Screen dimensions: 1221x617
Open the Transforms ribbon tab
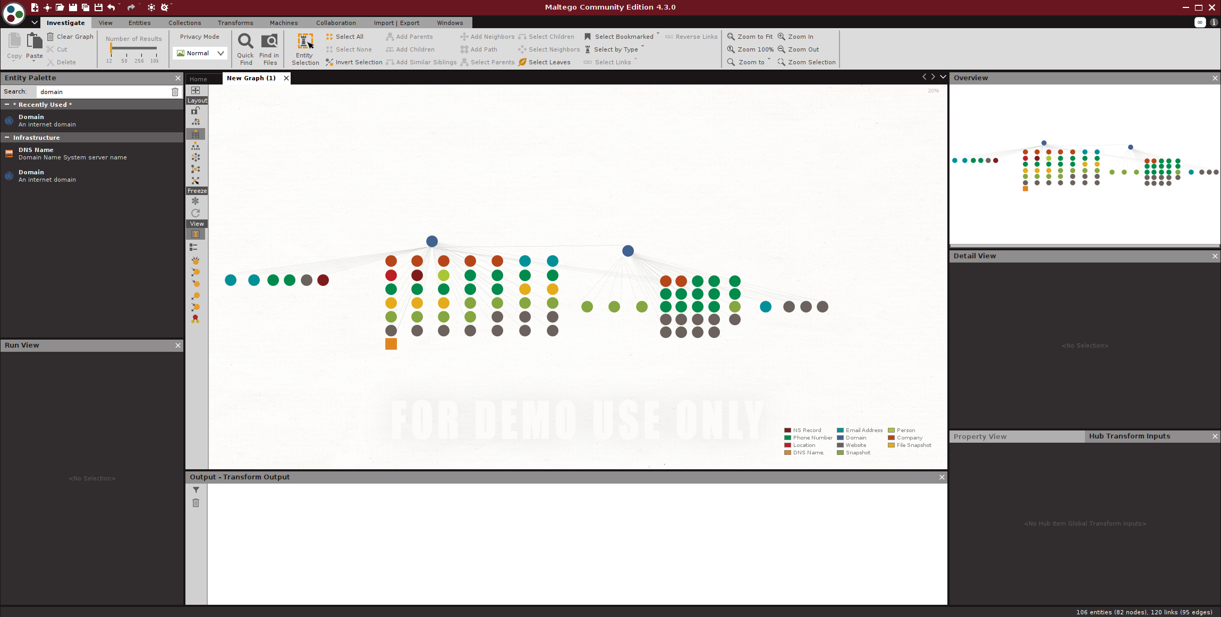coord(235,23)
